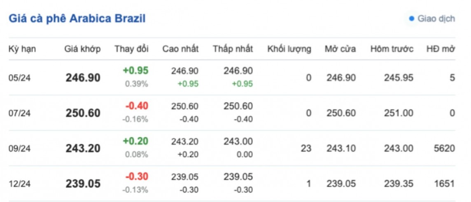Click the Thấp nhất column header

coord(233,49)
